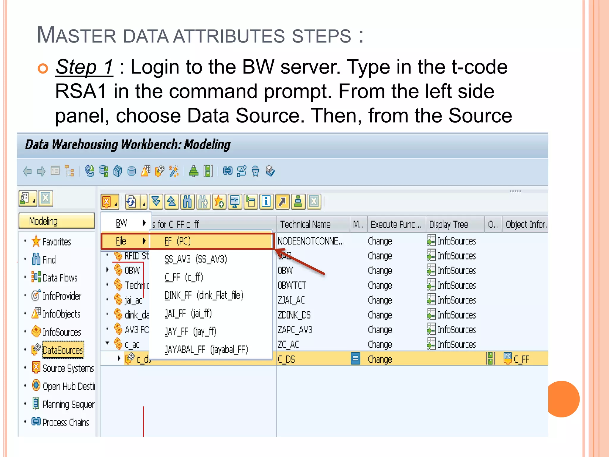Click the process chain link icon in the top toolbar
This screenshot has width=609, height=457.
228,171
